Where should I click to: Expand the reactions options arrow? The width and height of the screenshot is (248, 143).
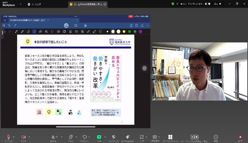point(89,137)
